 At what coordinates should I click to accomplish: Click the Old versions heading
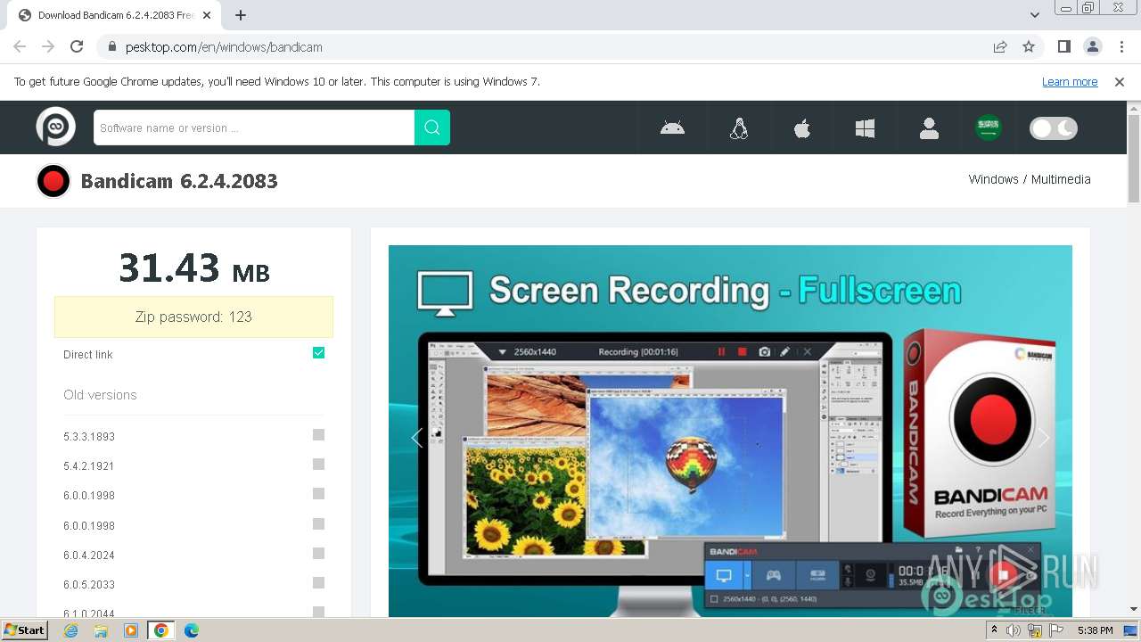100,395
